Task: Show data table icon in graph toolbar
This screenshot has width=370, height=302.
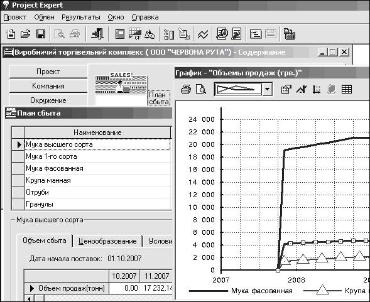Action: click(347, 89)
